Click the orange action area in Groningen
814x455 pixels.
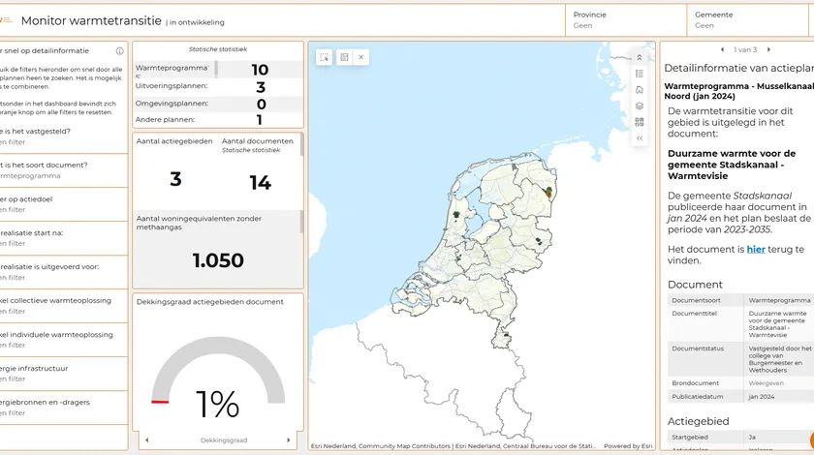pyautogui.click(x=548, y=193)
